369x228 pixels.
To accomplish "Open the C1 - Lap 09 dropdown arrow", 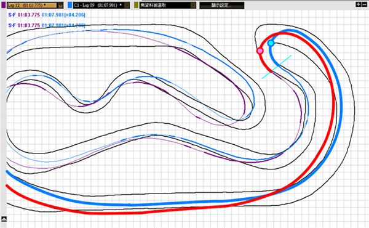I will pos(127,5).
